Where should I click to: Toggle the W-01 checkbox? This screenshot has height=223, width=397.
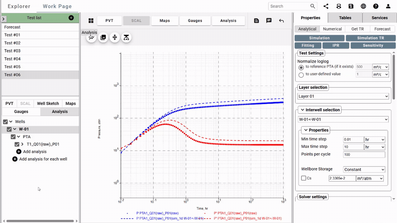(9, 129)
